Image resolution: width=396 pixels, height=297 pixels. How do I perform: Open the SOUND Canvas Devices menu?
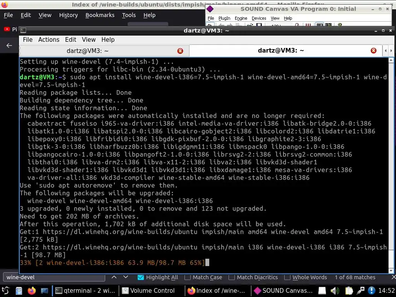pyautogui.click(x=259, y=18)
